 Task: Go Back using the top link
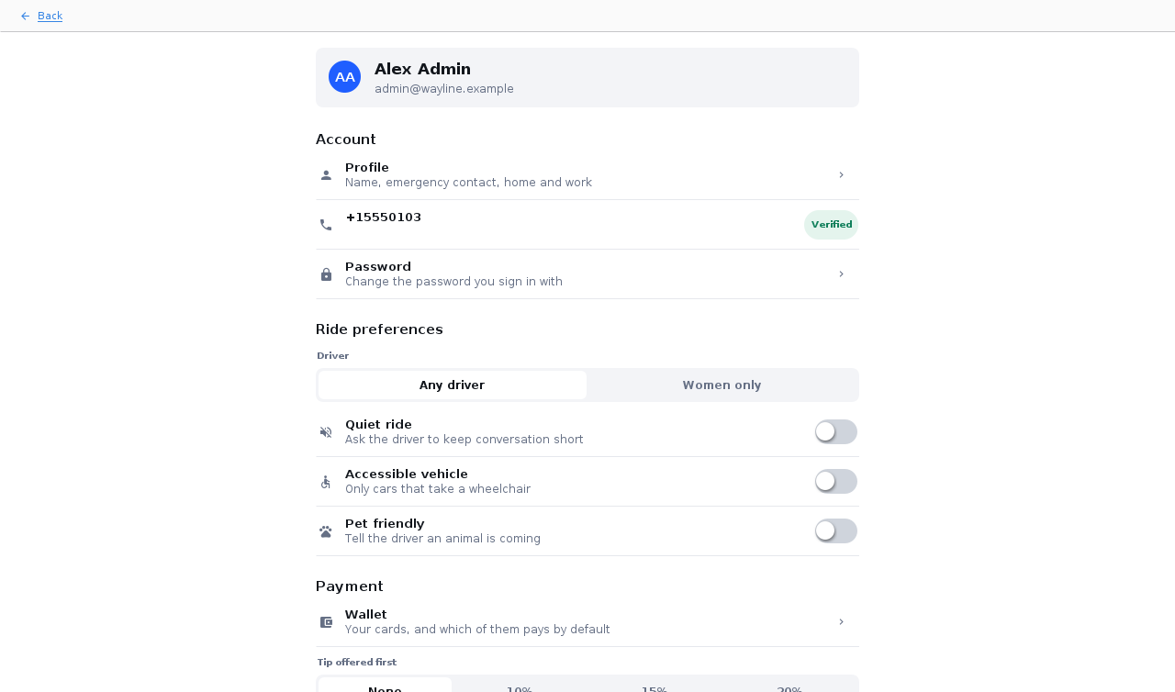50,16
